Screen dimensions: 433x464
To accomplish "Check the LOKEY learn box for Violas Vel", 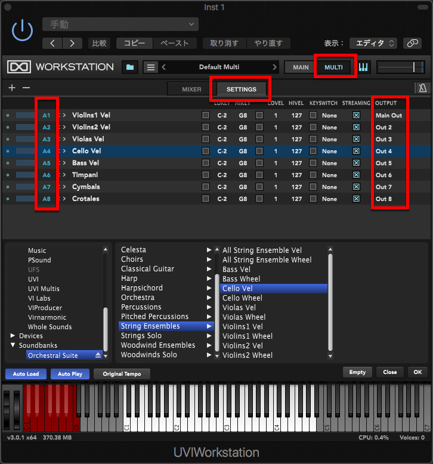I will pyautogui.click(x=206, y=139).
